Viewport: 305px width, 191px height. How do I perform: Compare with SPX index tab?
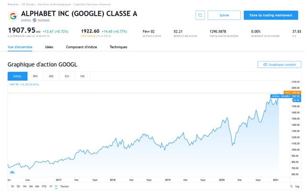coord(35,76)
